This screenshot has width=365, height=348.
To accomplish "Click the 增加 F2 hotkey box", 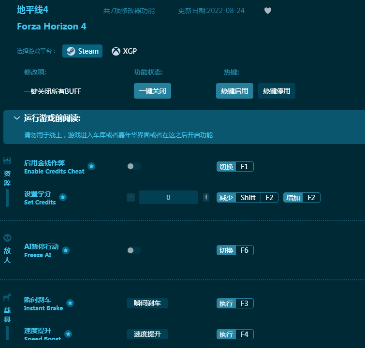I will point(302,197).
